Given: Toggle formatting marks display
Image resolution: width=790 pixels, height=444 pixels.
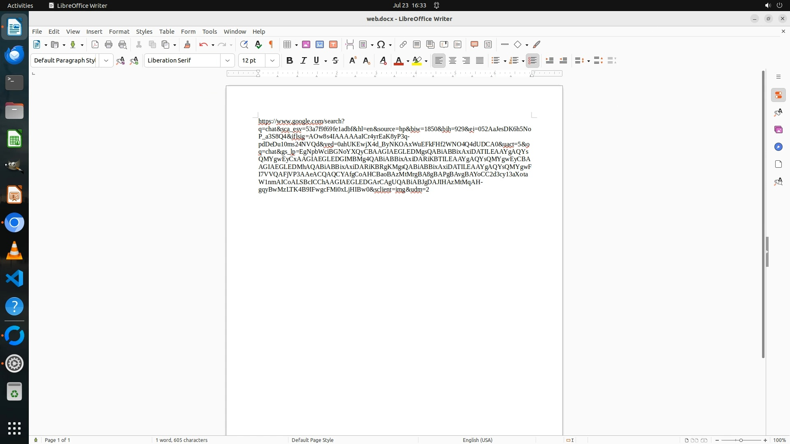Looking at the screenshot, I should pyautogui.click(x=271, y=44).
